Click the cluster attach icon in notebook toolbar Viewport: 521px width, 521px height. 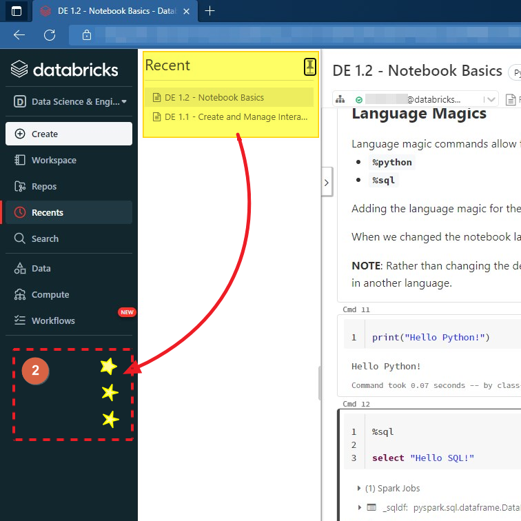pyautogui.click(x=340, y=99)
